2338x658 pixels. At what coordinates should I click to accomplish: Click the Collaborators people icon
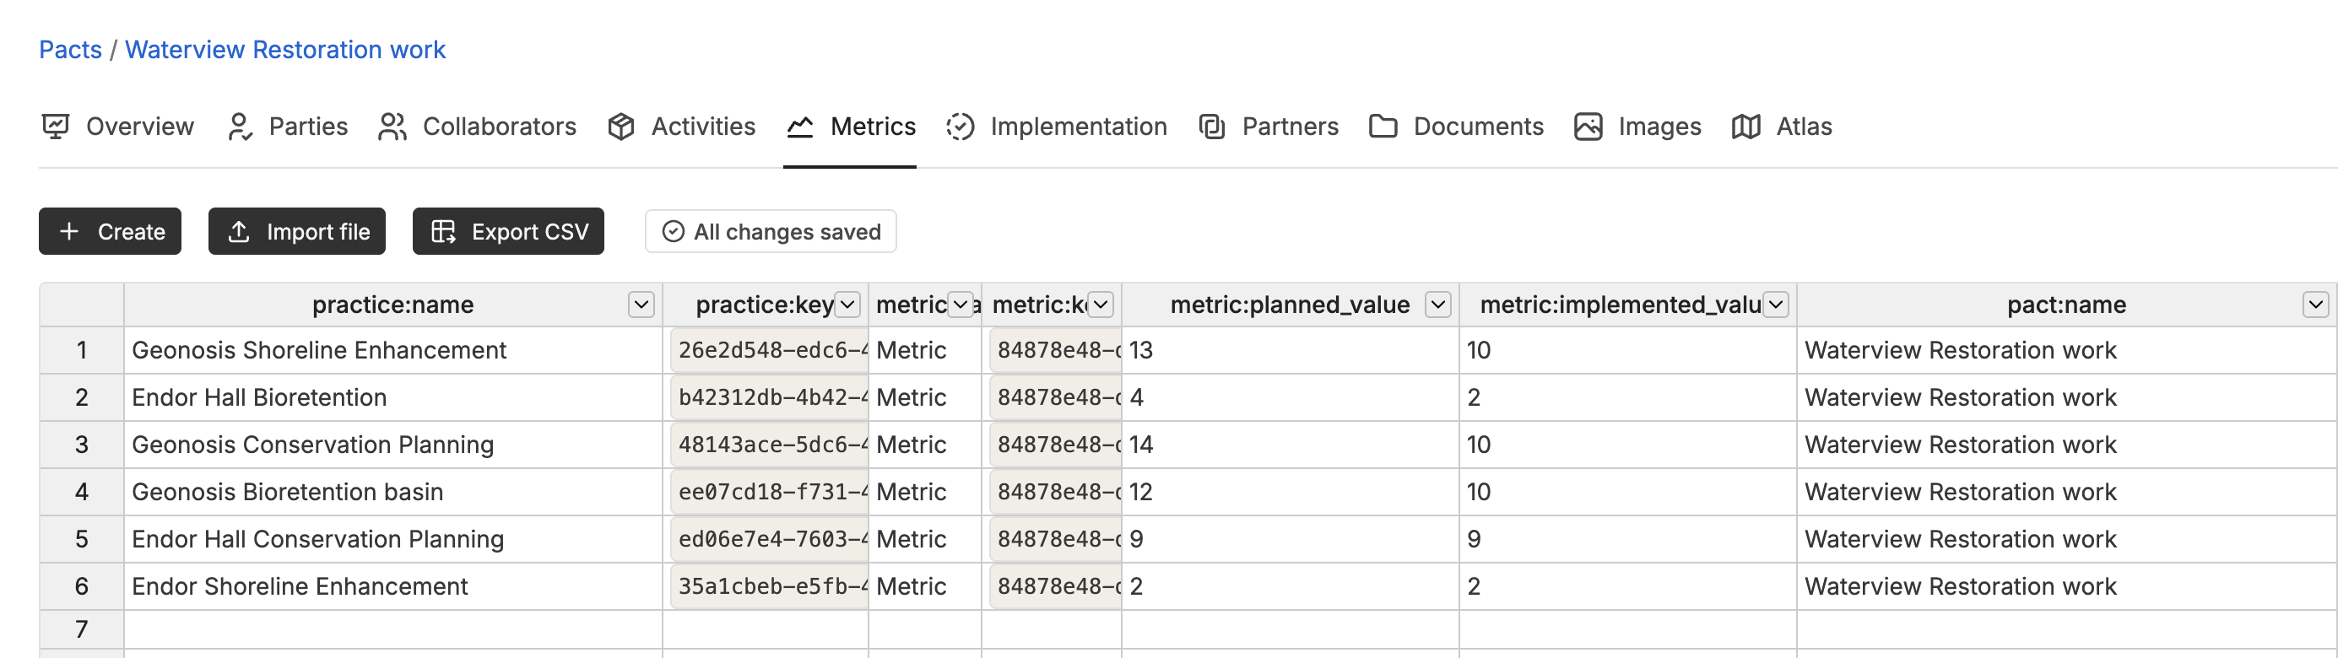click(x=392, y=127)
